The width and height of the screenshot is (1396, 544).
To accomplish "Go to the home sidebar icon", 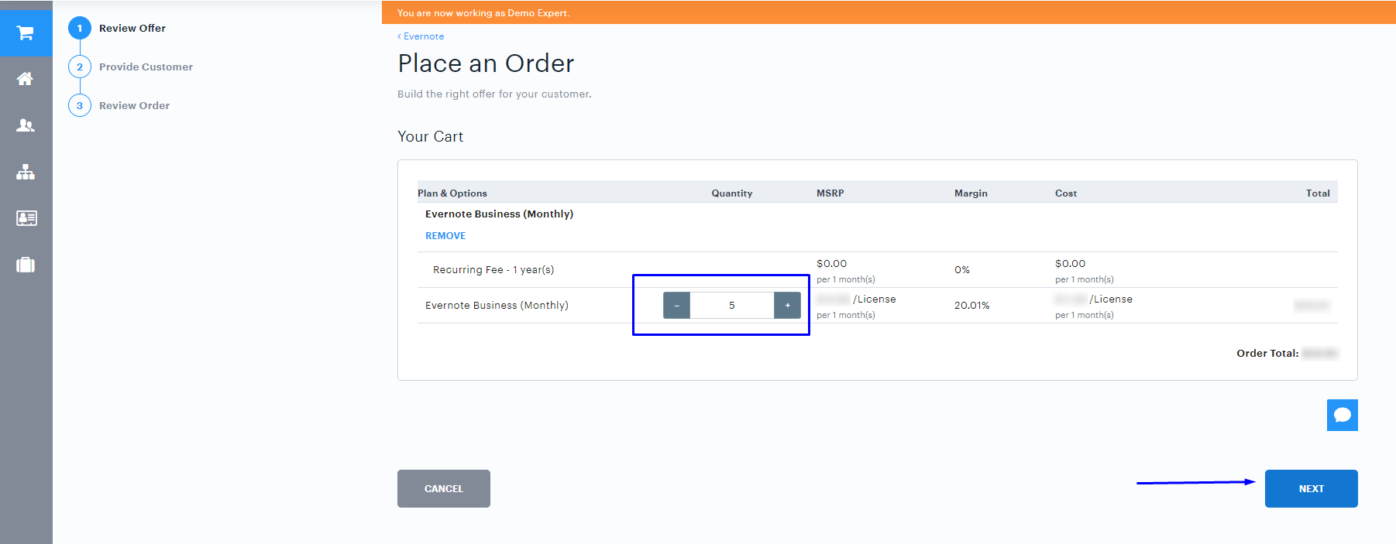I will tap(26, 79).
